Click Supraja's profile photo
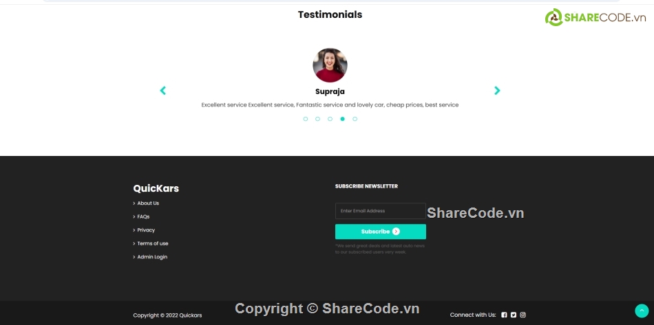 click(x=330, y=65)
